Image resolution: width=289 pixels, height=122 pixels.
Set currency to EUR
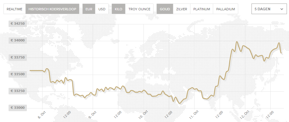point(89,9)
